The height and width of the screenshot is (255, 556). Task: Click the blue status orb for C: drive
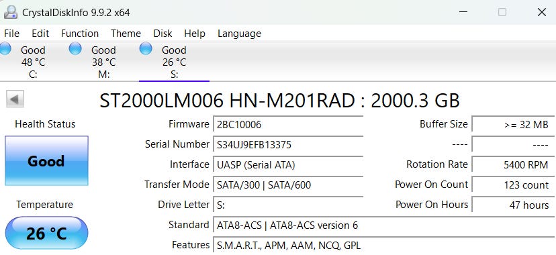coord(5,48)
